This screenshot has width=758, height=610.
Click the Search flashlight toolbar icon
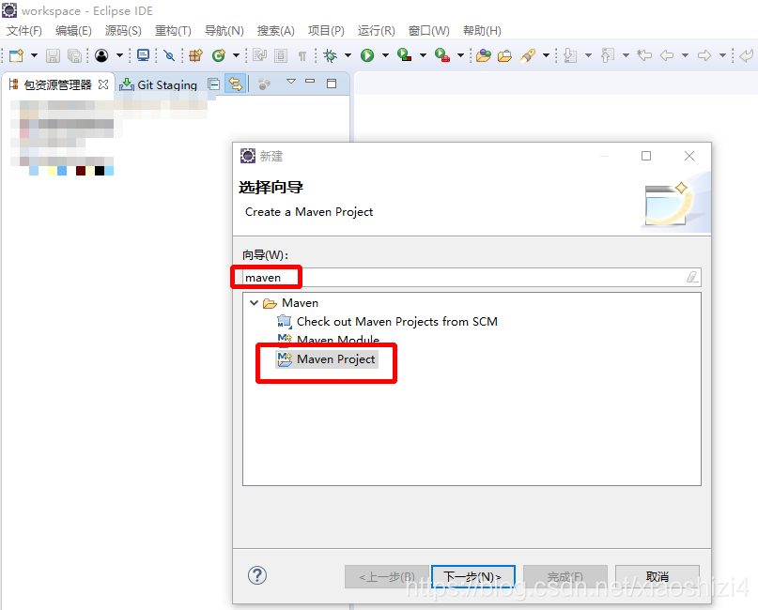click(x=528, y=55)
